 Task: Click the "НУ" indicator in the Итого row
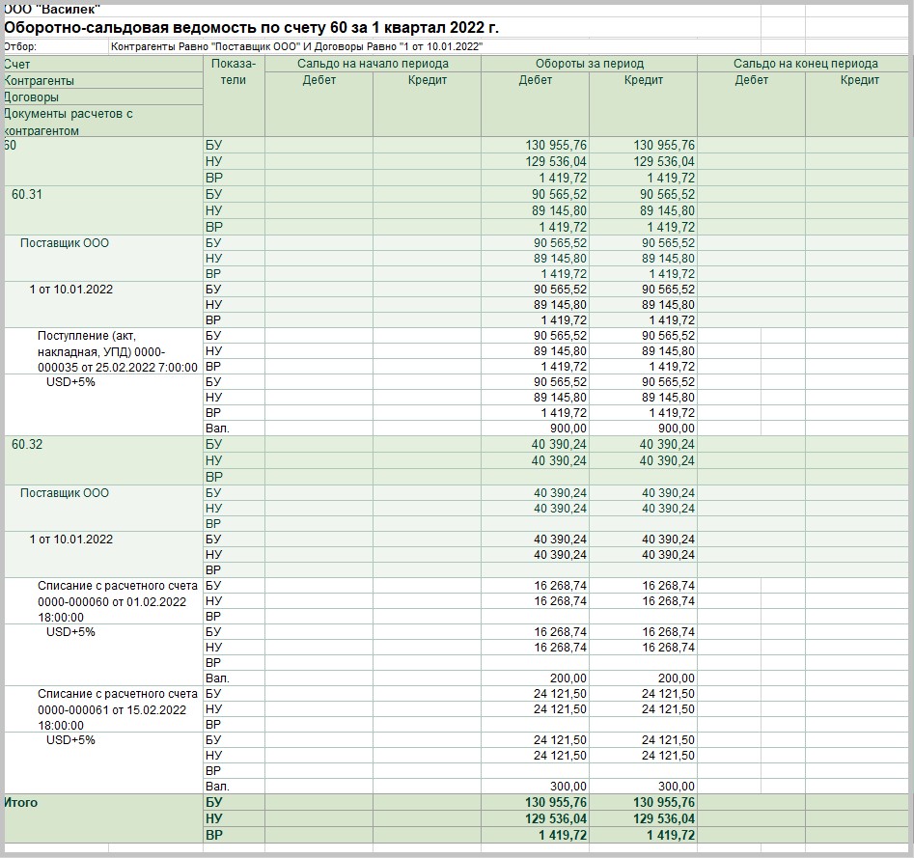[214, 819]
